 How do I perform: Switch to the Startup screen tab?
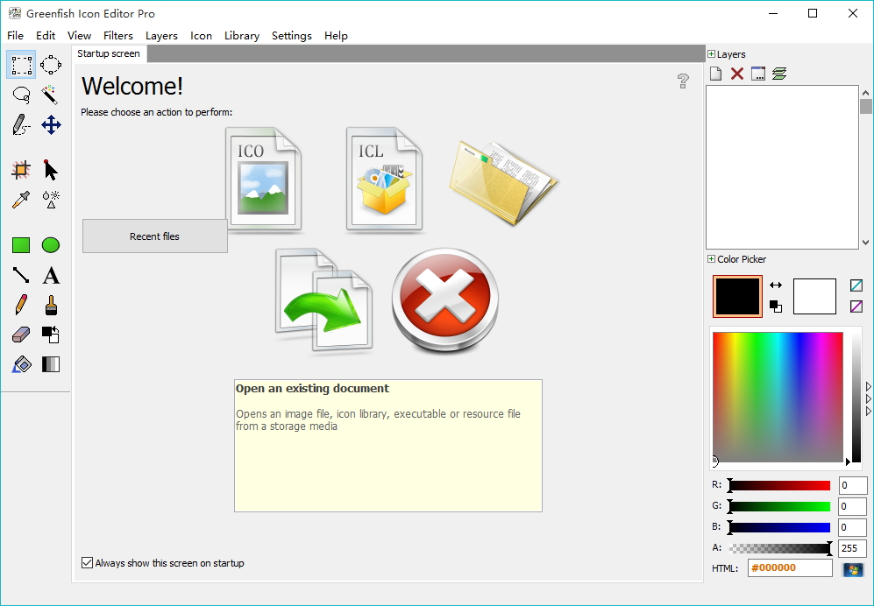(x=109, y=53)
